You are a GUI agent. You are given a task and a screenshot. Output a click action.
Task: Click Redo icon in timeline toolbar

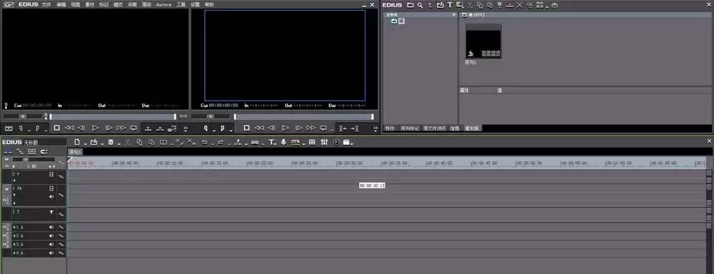tap(221, 143)
